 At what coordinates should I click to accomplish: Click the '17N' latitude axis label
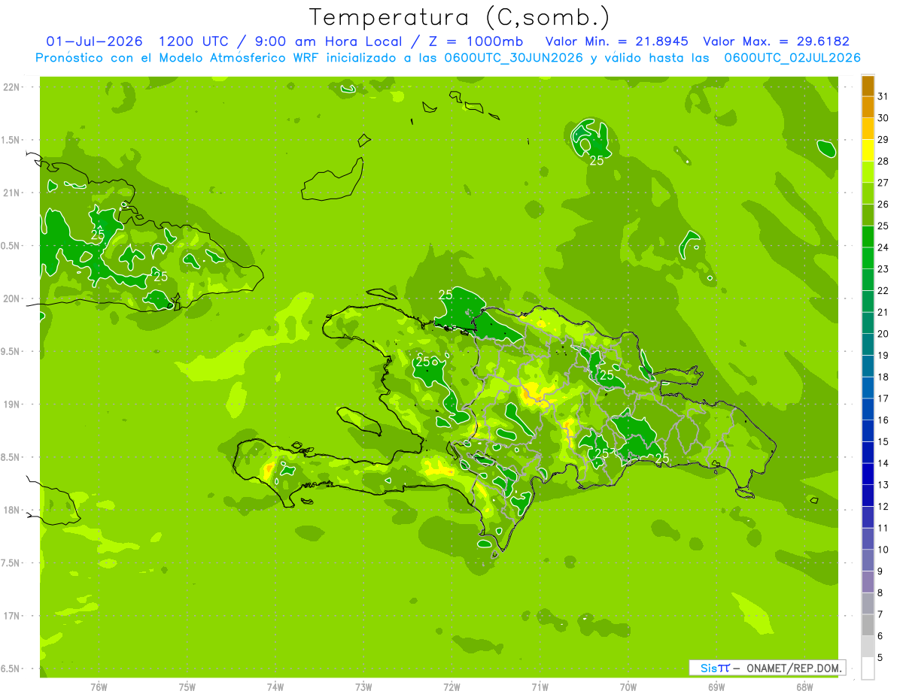[12, 616]
